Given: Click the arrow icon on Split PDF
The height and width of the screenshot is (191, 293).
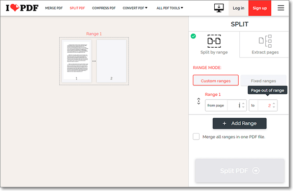Looking at the screenshot, I should [x=256, y=171].
